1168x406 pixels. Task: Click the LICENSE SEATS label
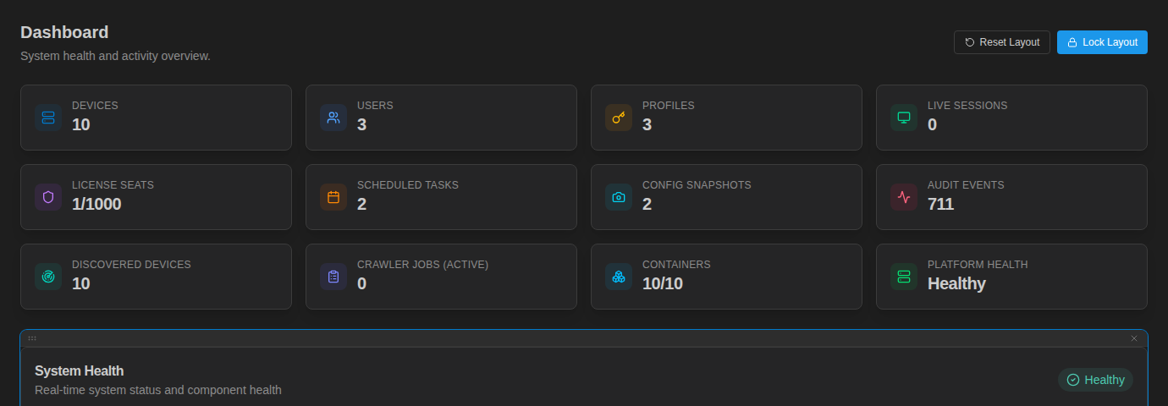click(x=113, y=184)
